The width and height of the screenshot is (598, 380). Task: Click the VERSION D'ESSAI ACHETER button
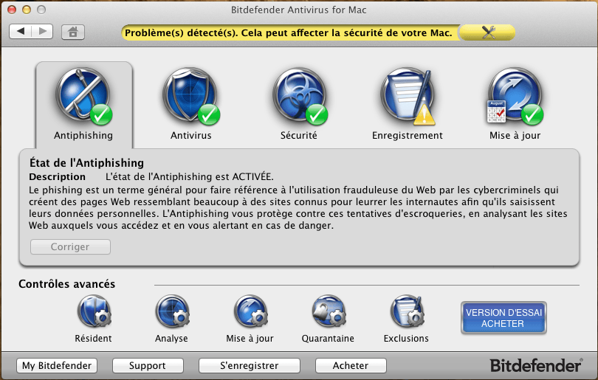(504, 318)
